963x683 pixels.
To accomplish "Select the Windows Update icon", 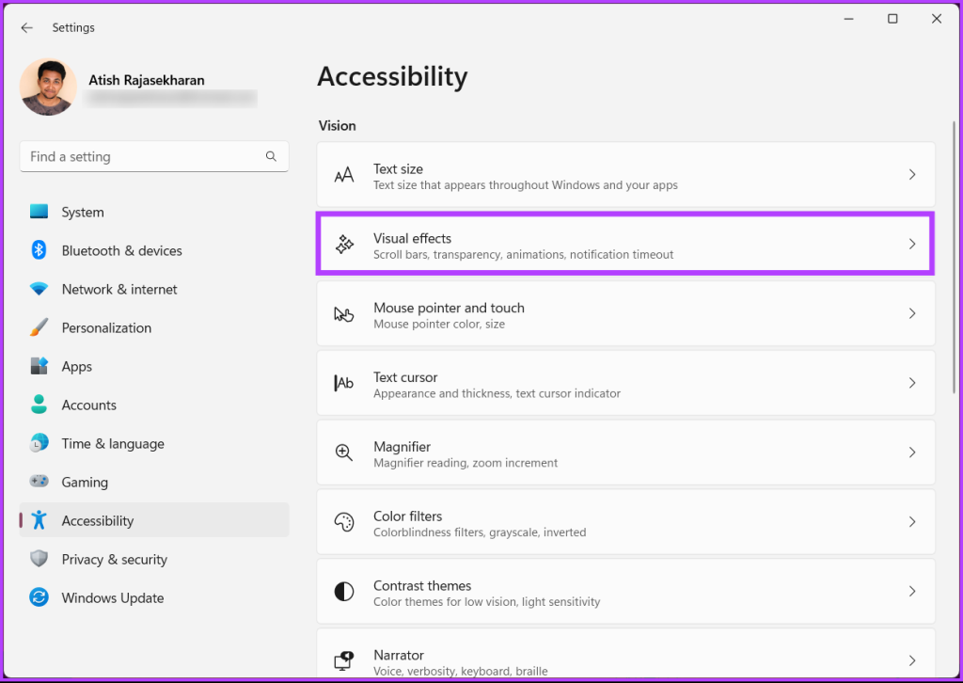I will click(38, 597).
